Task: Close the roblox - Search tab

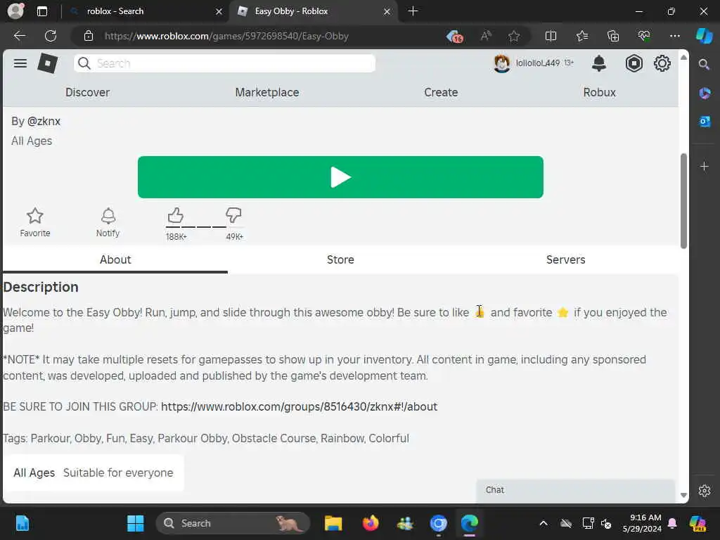Action: coord(219,11)
